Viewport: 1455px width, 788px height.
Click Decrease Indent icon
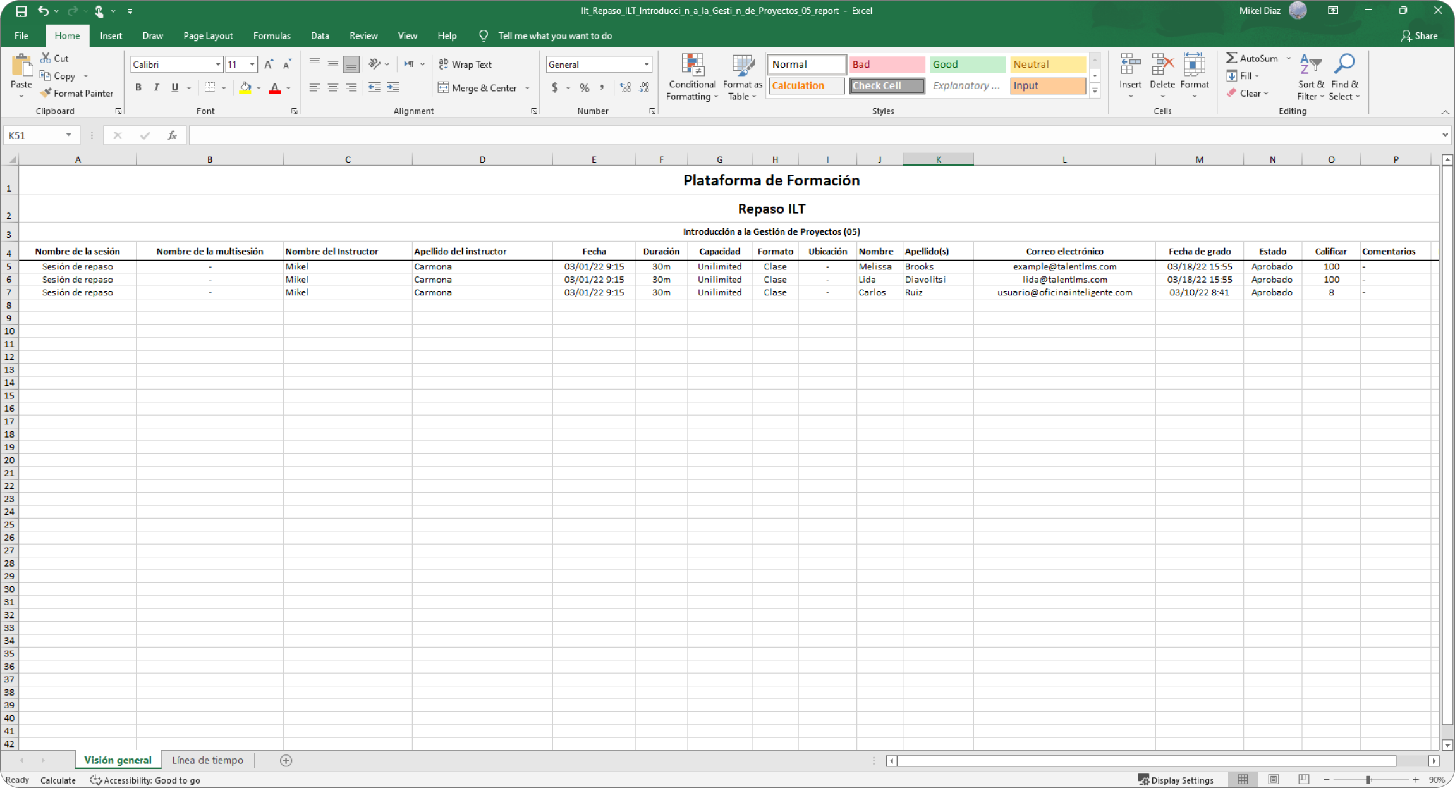click(375, 87)
